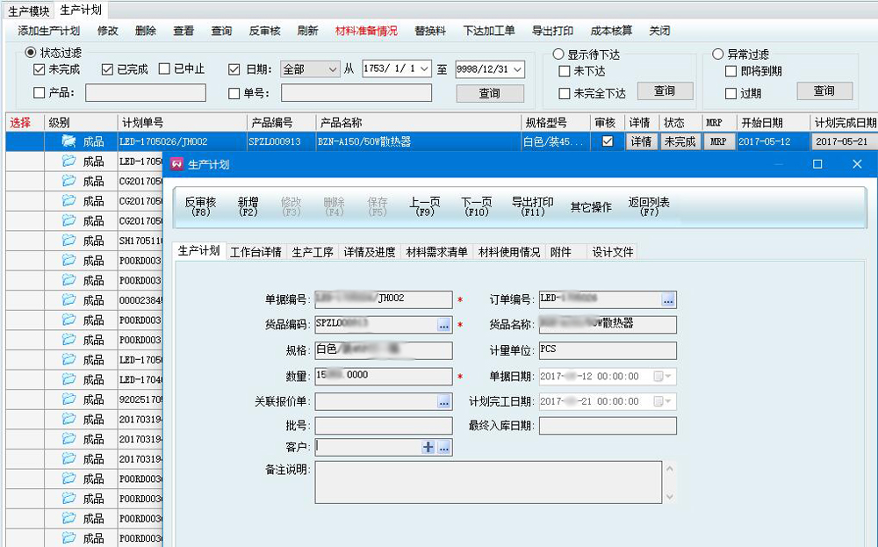Select the 显示待下达 radio button
878x547 pixels.
coord(558,54)
